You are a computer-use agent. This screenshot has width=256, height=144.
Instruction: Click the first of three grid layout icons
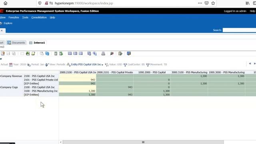coord(70,53)
